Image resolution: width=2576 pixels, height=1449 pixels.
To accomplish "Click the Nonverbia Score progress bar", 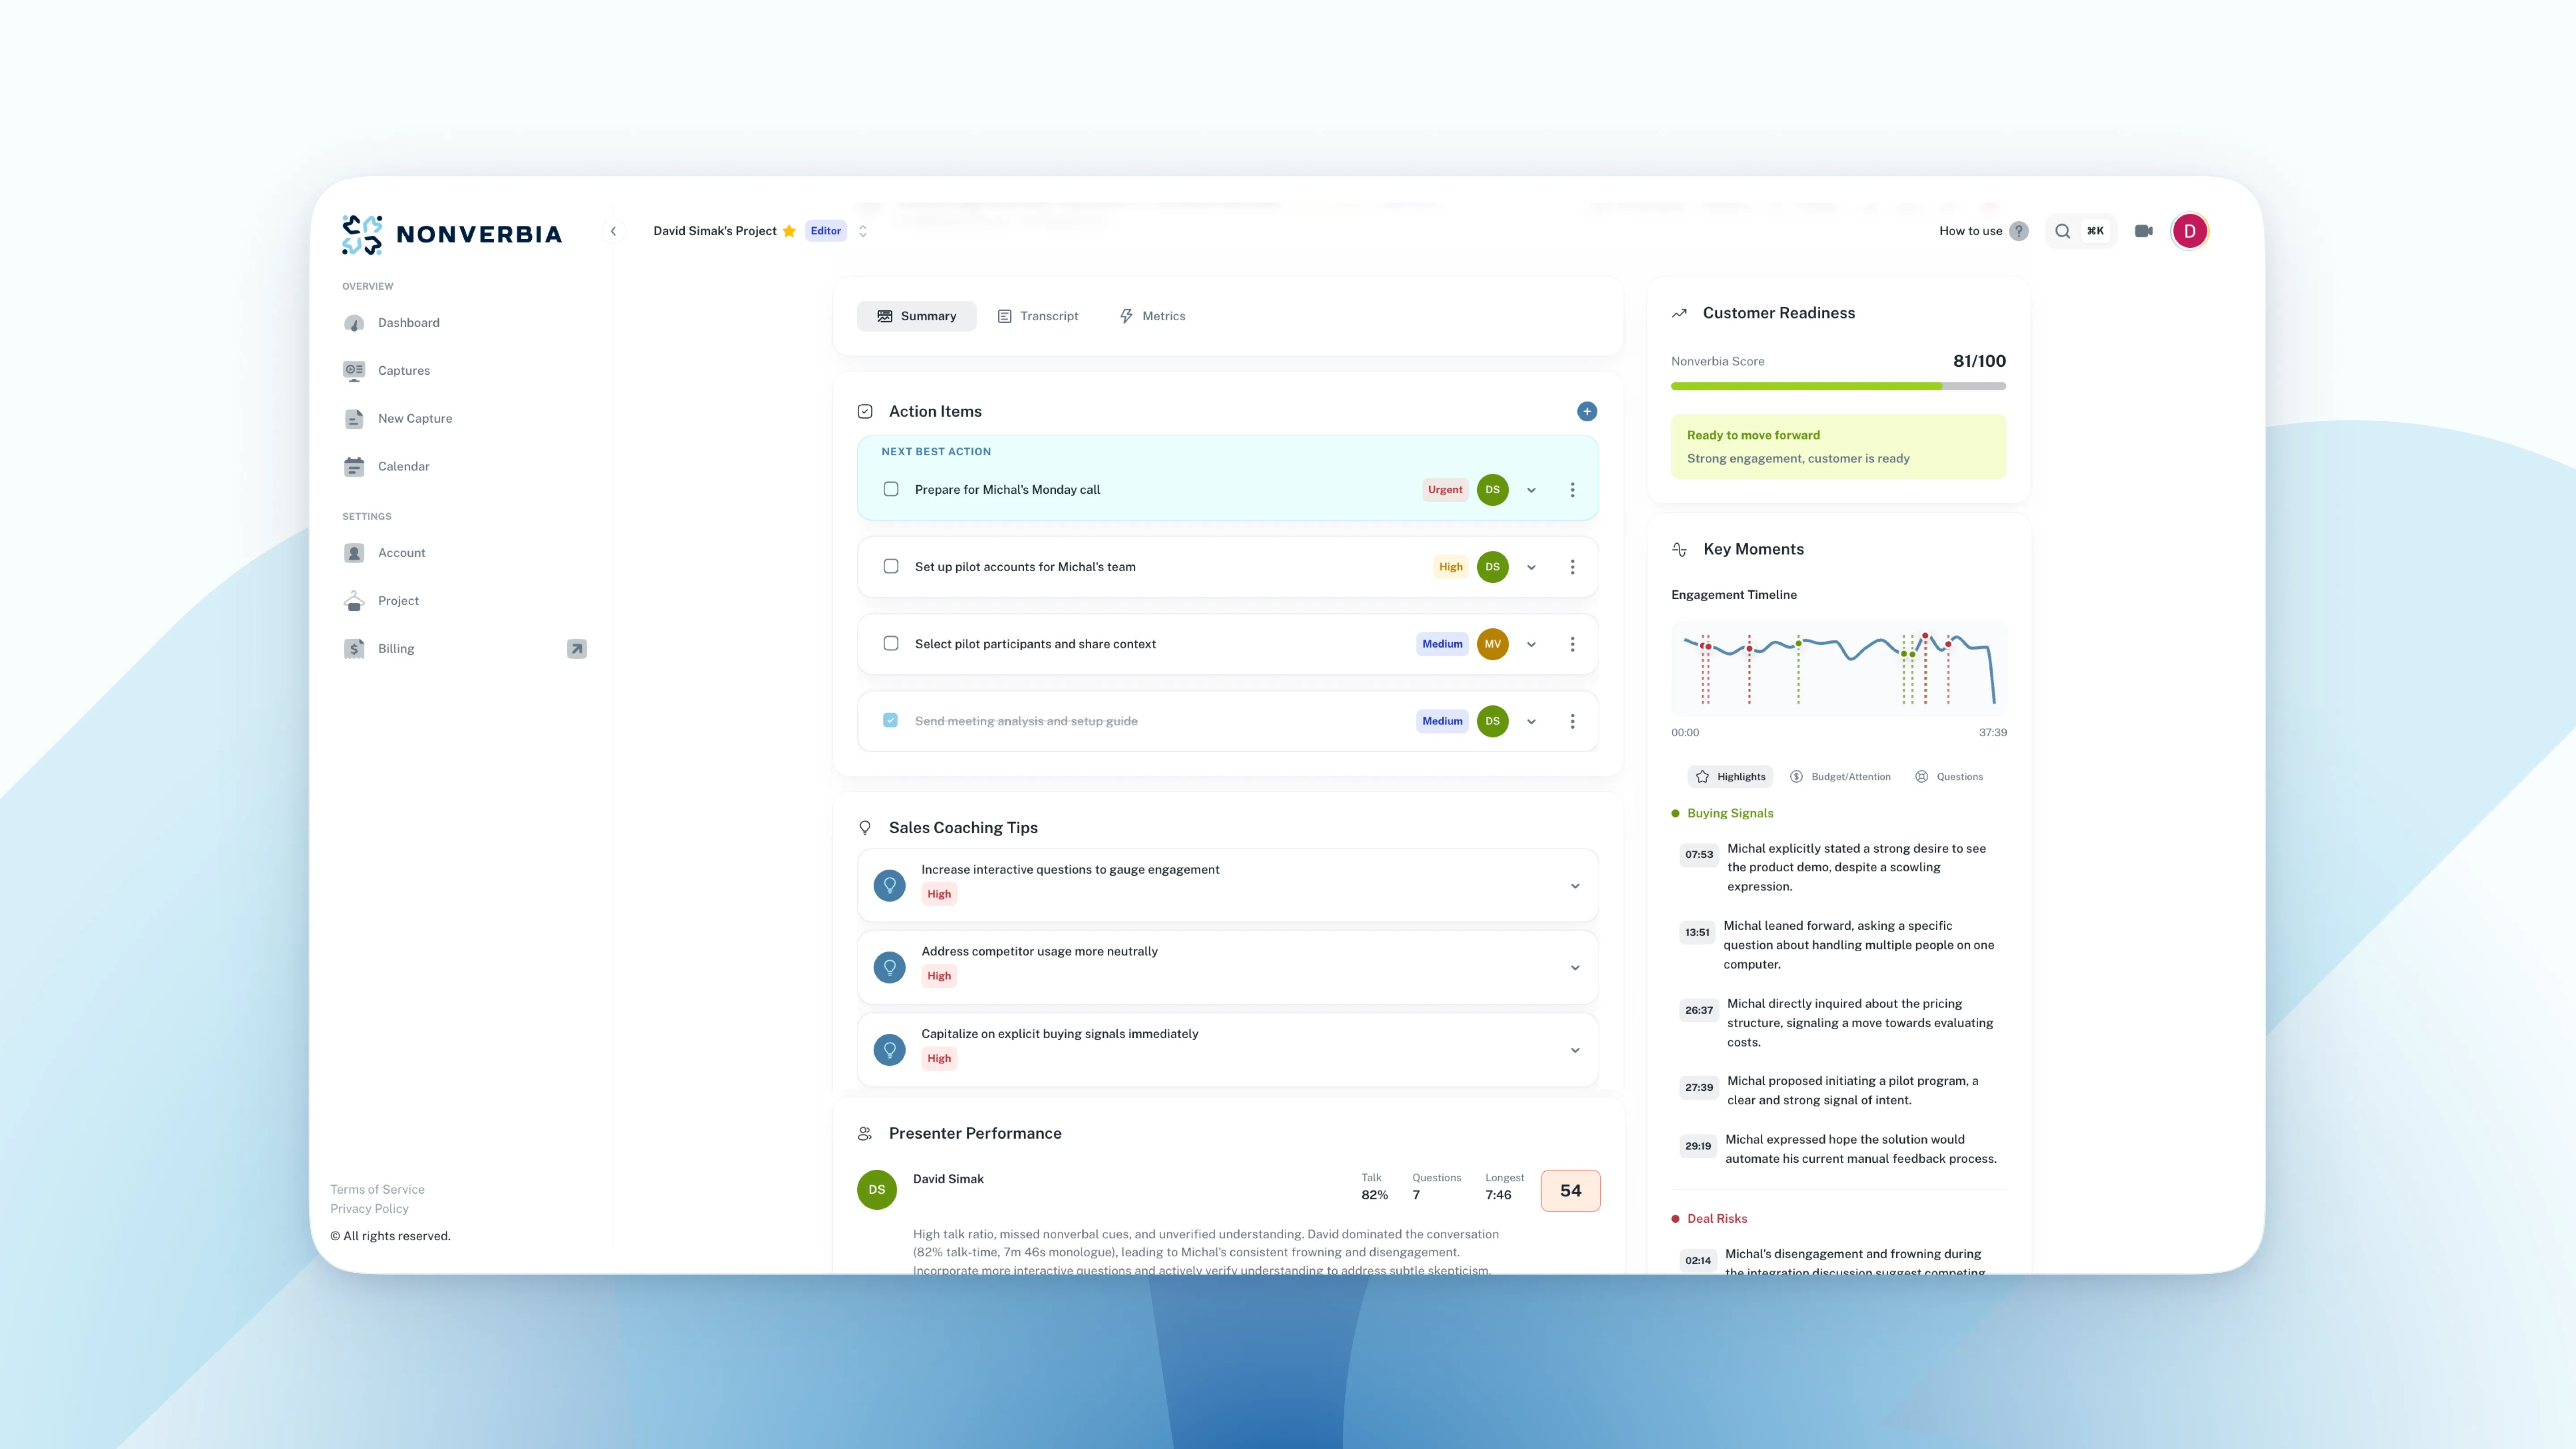I will click(1838, 386).
